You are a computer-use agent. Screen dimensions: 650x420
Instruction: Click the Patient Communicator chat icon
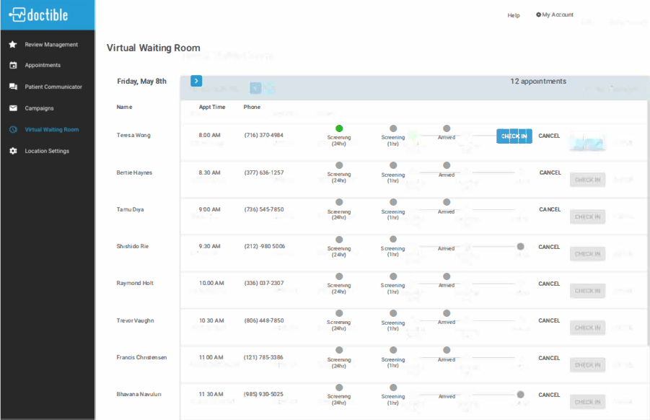point(13,87)
